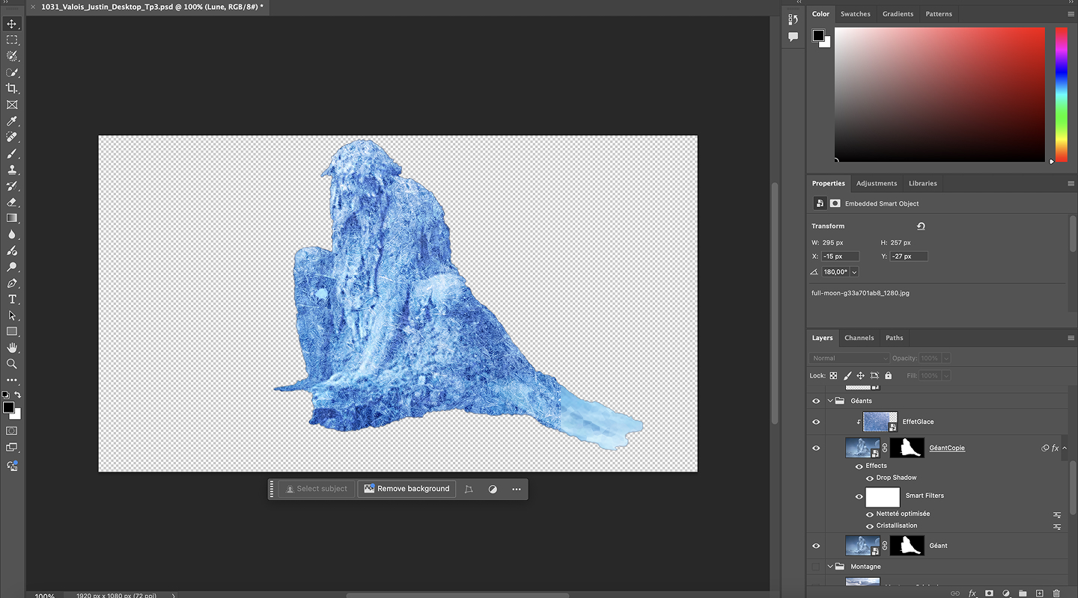Choose the Hand tool
This screenshot has width=1078, height=598.
point(12,348)
